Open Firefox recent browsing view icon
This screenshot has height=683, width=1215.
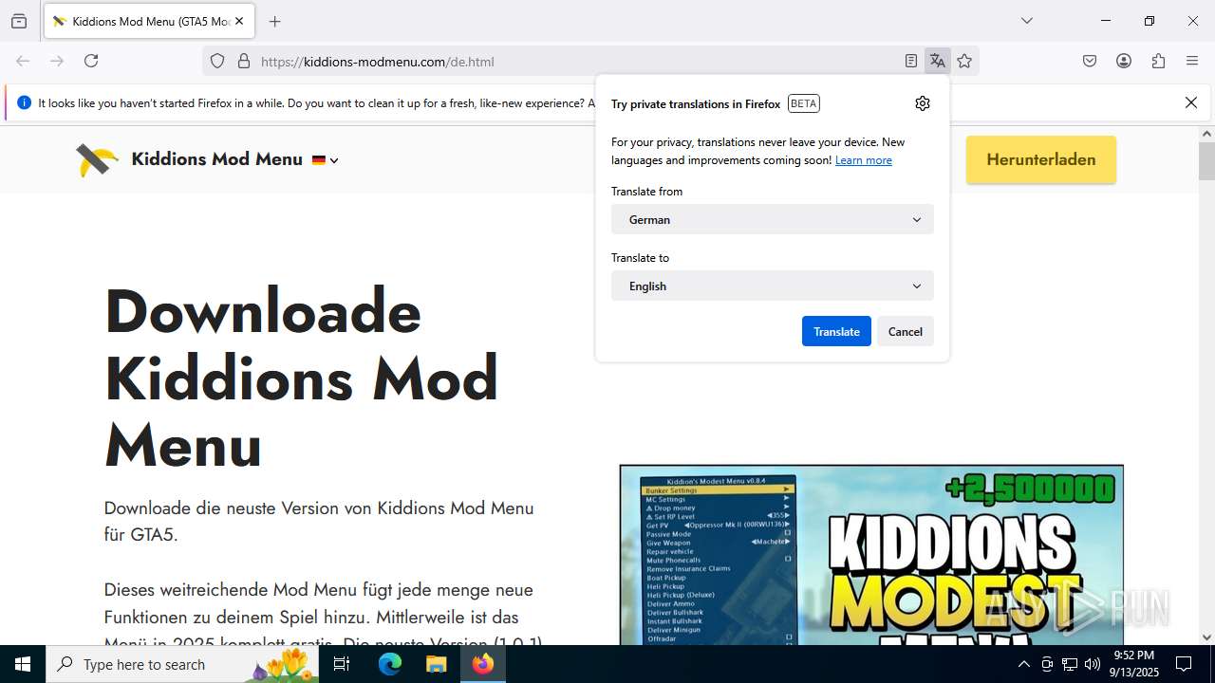pyautogui.click(x=19, y=21)
